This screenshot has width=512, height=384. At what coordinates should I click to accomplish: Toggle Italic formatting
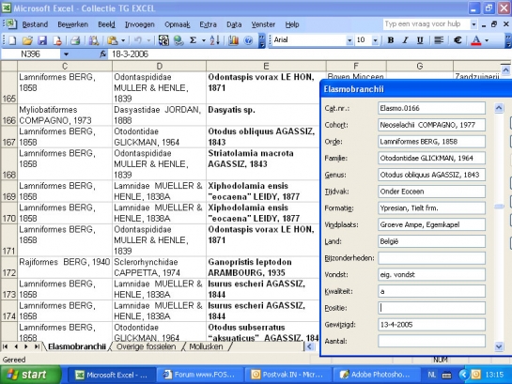[405, 40]
